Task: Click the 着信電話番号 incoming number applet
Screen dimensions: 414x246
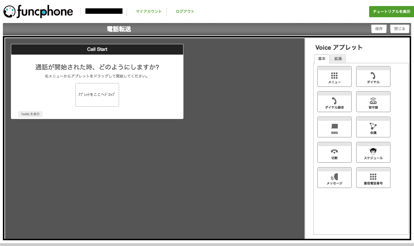Action: 373,178
